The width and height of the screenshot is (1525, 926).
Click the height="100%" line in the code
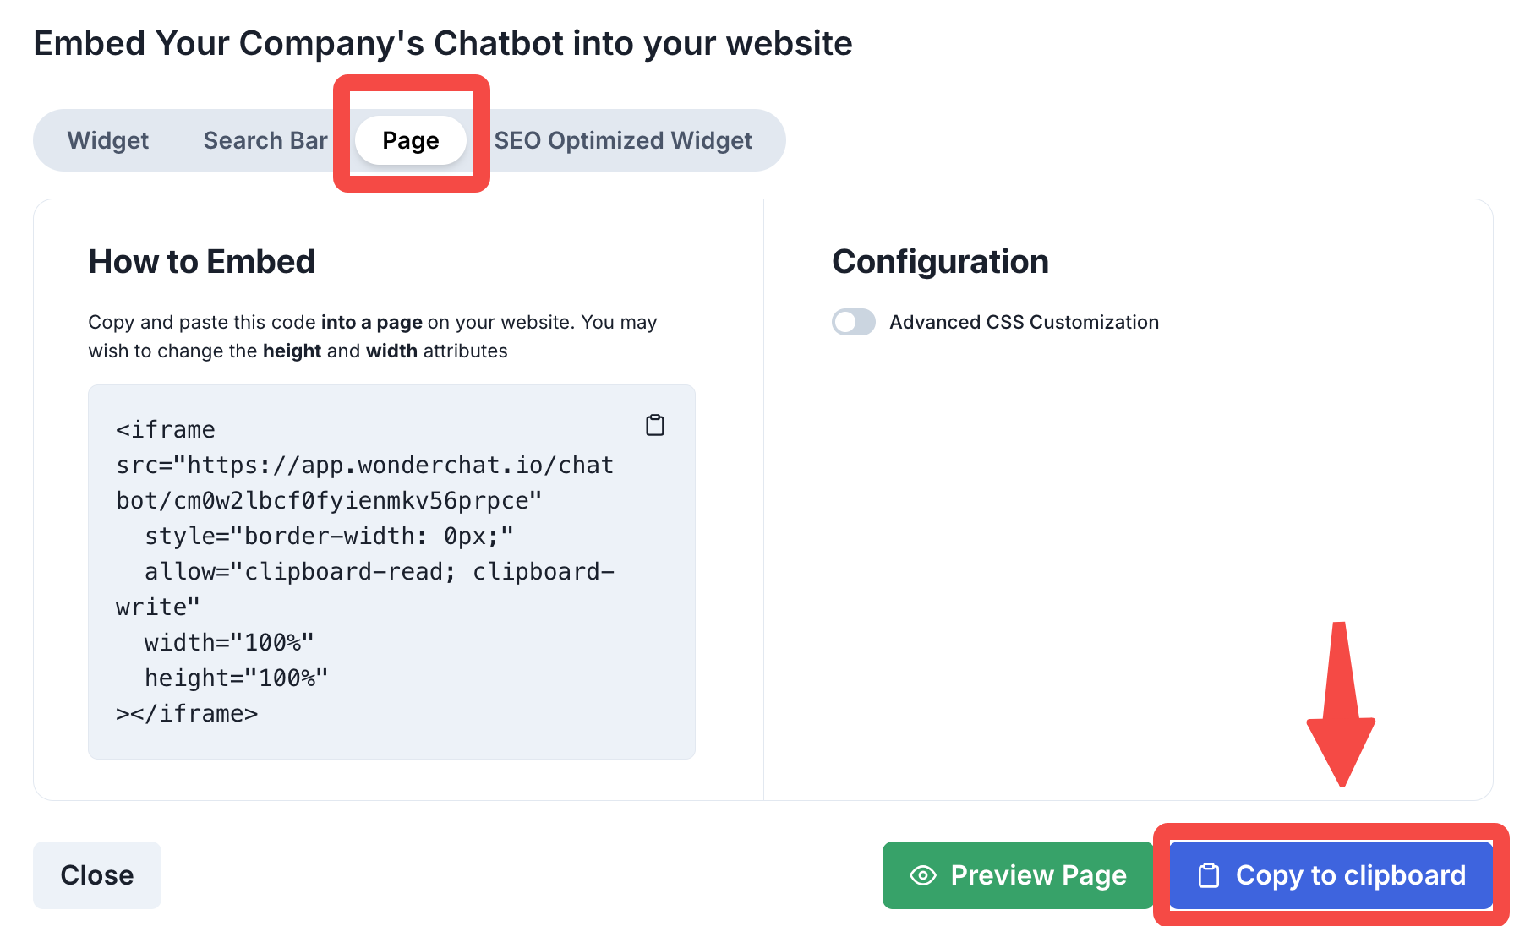pyautogui.click(x=236, y=678)
